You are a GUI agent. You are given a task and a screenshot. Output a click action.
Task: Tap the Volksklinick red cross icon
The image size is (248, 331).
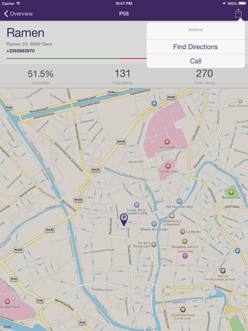click(x=168, y=165)
